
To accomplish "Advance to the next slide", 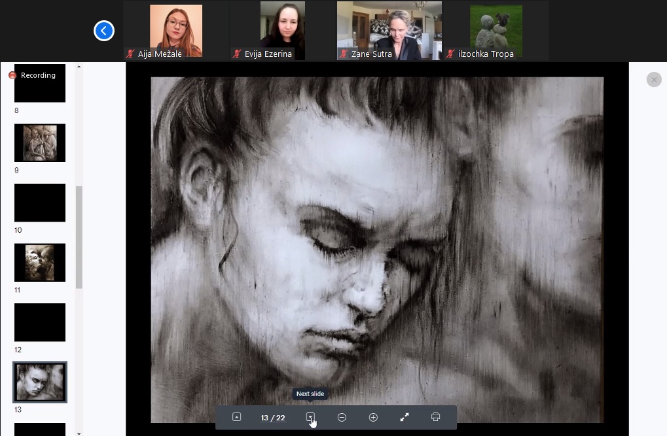I will 310,417.
